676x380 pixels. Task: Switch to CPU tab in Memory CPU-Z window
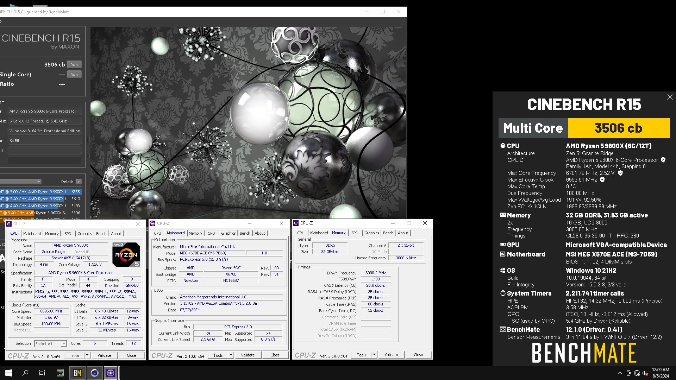coord(301,233)
